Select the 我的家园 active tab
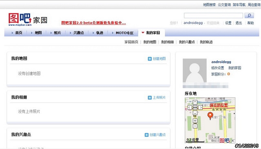Viewport: 261px width, 149px height. click(x=151, y=32)
